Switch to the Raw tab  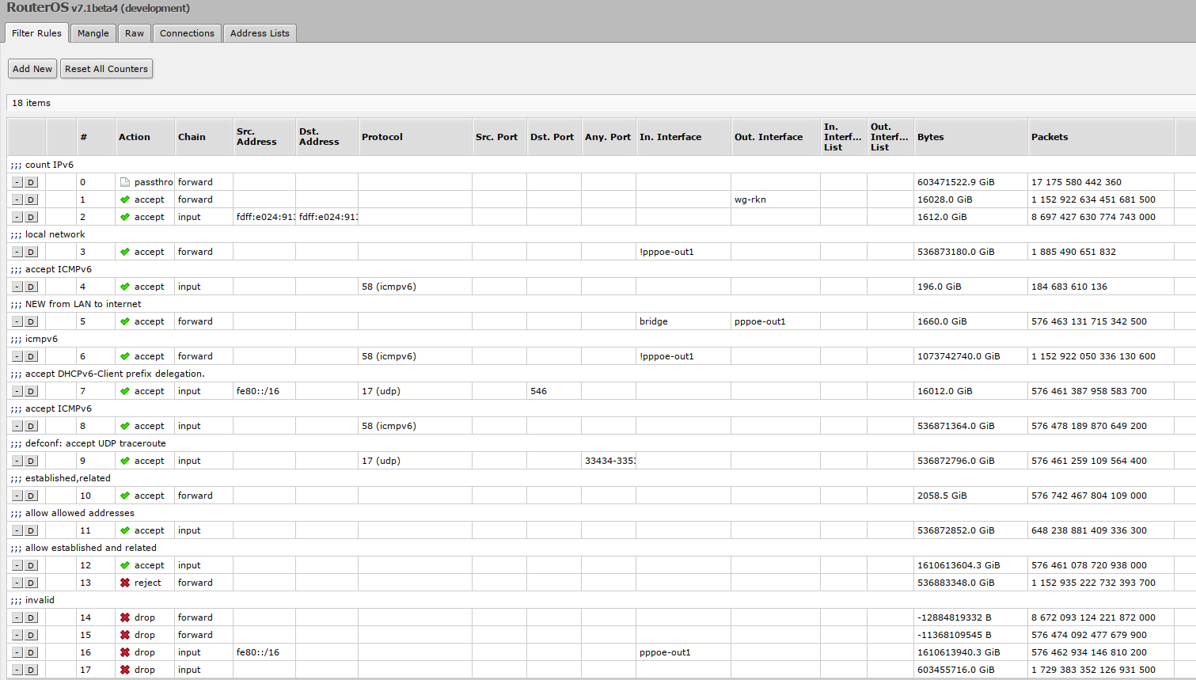(135, 33)
